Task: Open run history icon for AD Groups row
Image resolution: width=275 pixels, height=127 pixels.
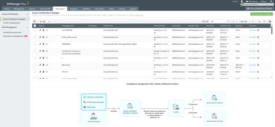Action: 258,65
